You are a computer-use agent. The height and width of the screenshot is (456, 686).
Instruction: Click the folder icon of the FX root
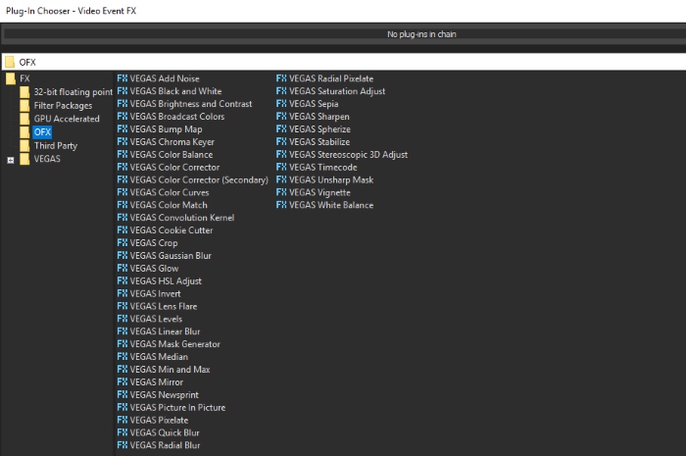coord(11,78)
